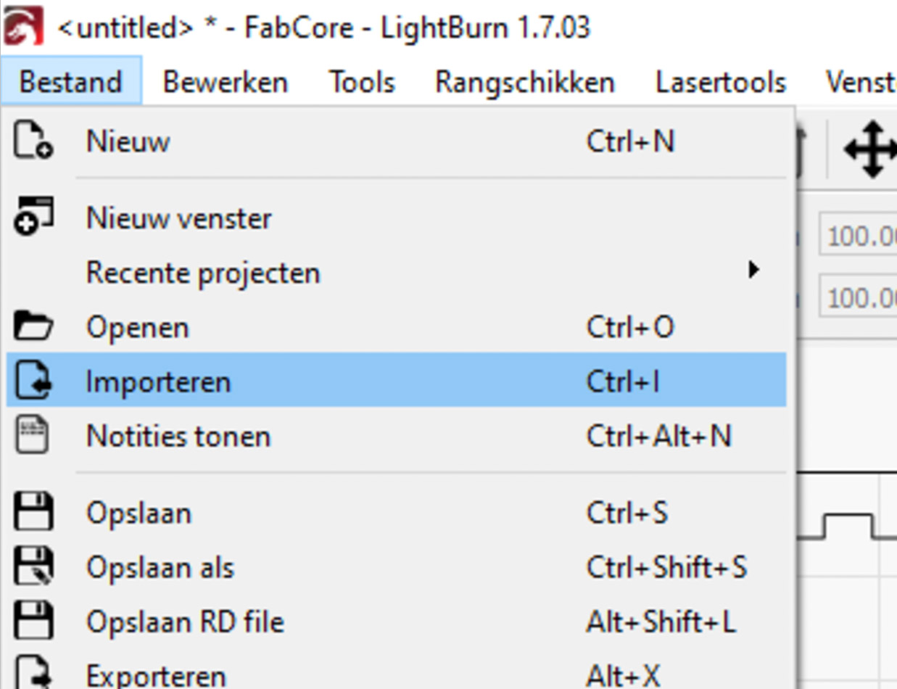Click the Opslaan als disk-pencil icon
The image size is (897, 689).
(33, 566)
